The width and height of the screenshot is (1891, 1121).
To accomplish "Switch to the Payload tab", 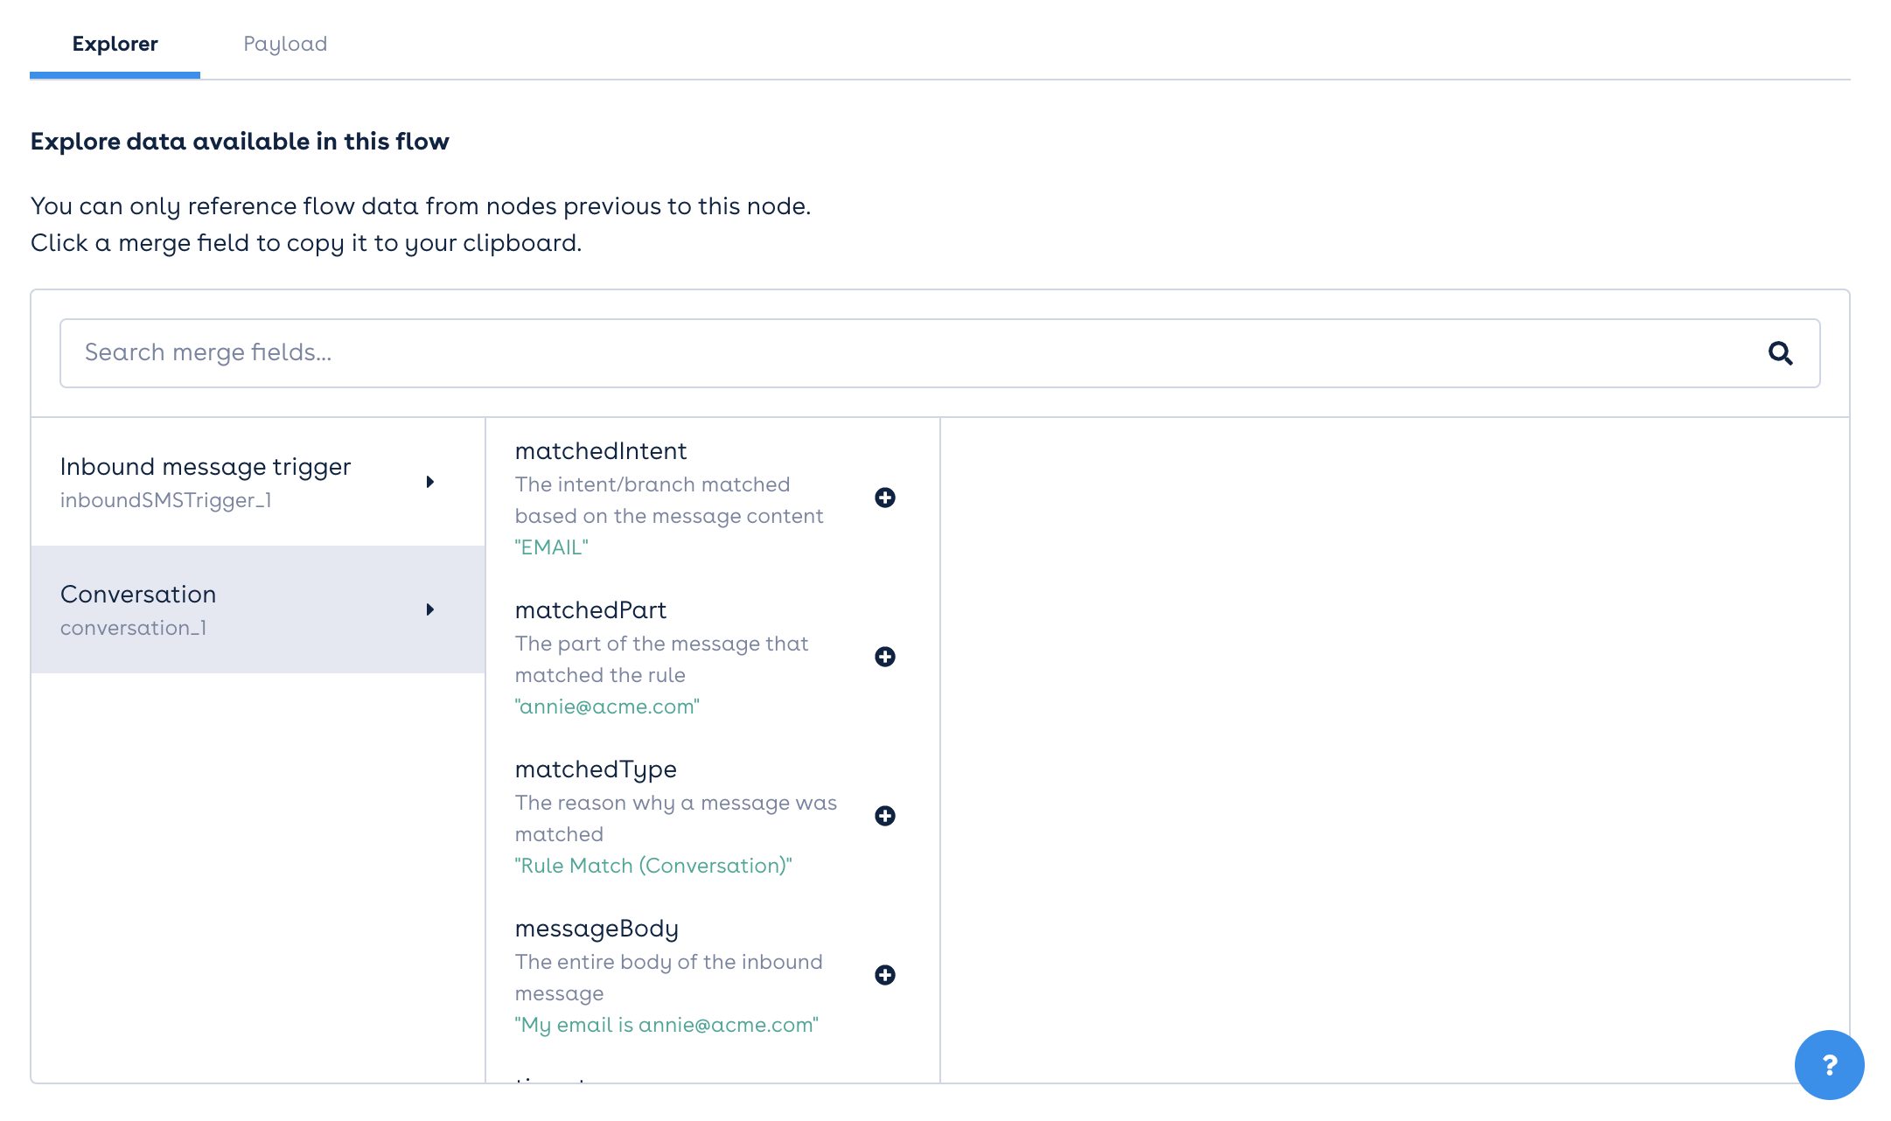I will point(285,43).
